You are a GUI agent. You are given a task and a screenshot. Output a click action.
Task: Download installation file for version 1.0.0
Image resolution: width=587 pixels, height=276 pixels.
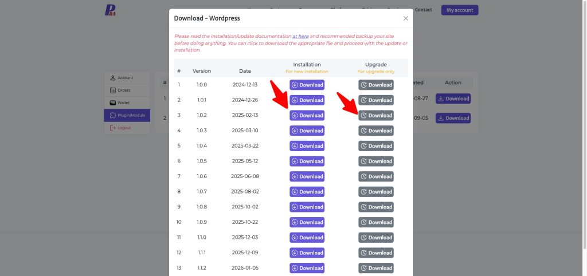[x=307, y=85]
